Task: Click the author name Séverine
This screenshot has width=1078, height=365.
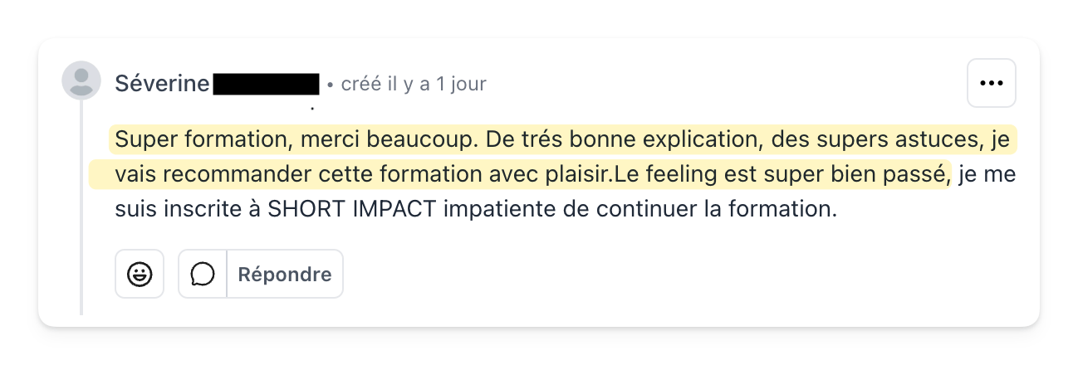Action: (x=162, y=84)
